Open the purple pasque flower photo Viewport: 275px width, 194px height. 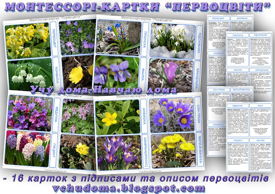171,115
